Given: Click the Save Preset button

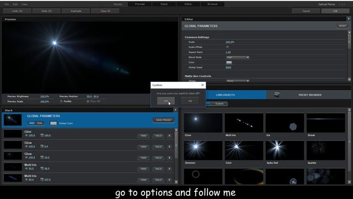Looking at the screenshot, I should (x=164, y=120).
